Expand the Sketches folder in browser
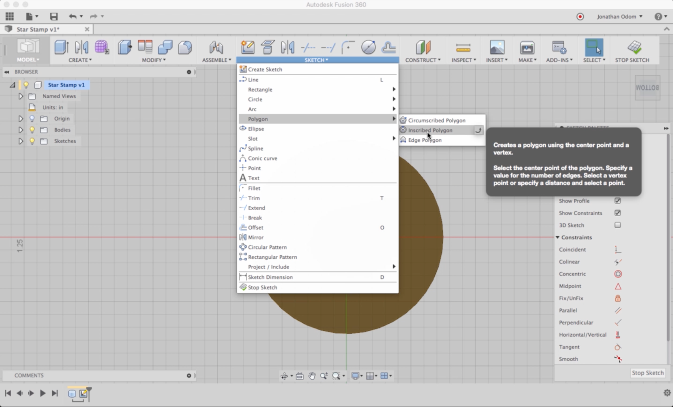673x407 pixels. [21, 141]
